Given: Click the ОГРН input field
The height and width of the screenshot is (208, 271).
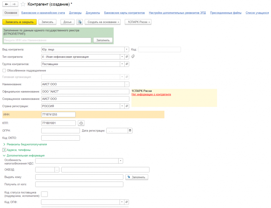Looking at the screenshot, I should pyautogui.click(x=61, y=131).
